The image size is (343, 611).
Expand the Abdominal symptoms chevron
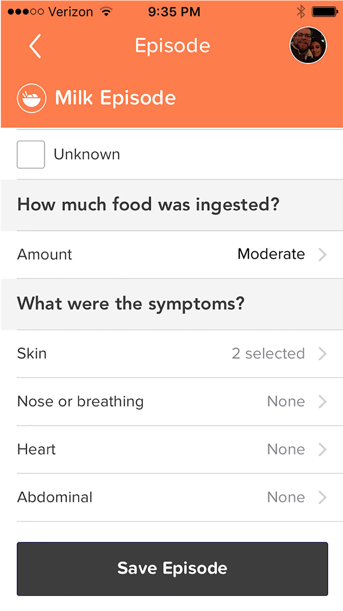click(x=322, y=497)
